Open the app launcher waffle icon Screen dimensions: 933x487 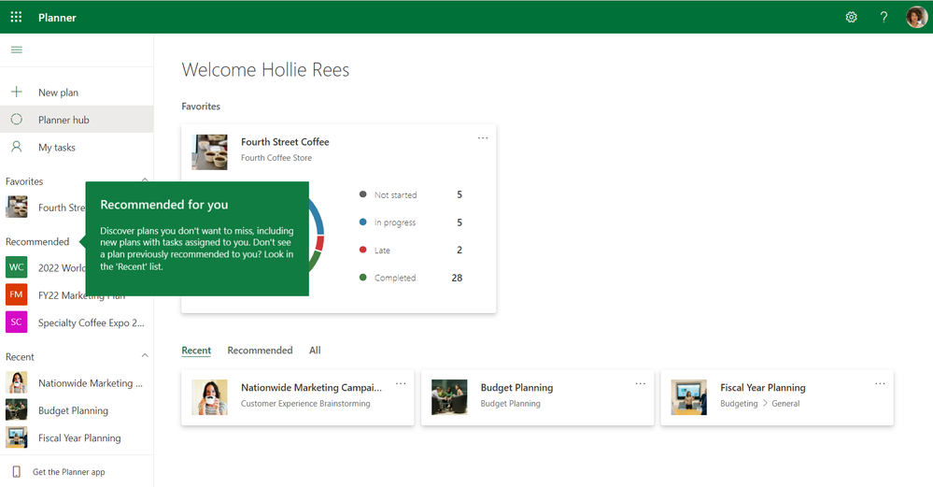[x=16, y=17]
